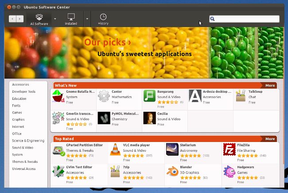Viewport: 288px width, 193px height.
Task: Click the Cantor gear icon
Action: pos(104,96)
